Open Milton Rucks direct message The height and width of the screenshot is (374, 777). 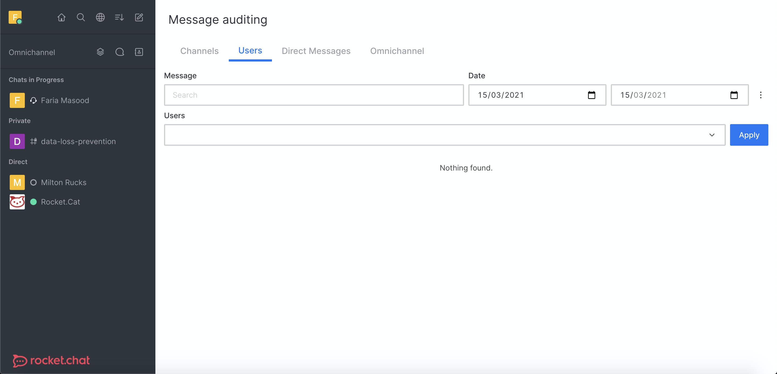point(78,182)
